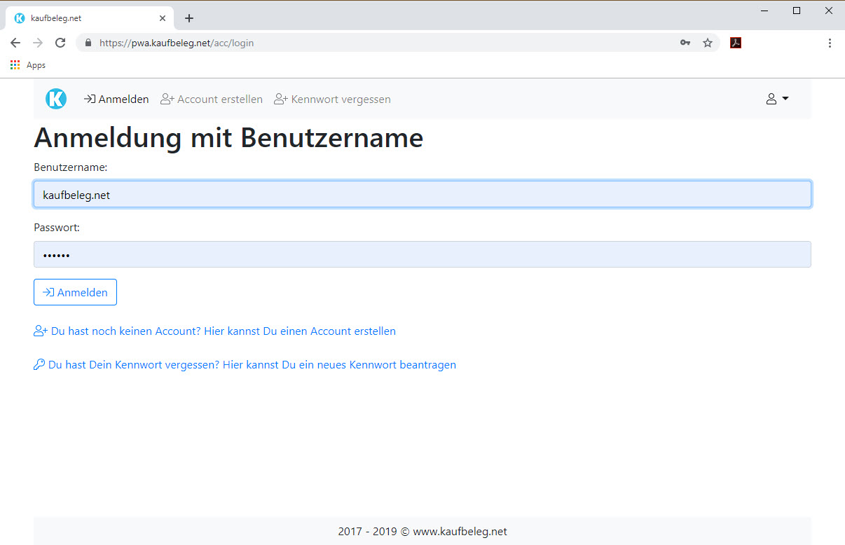Open Account erstellen in the navbar
Image resolution: width=845 pixels, height=545 pixels.
pyautogui.click(x=212, y=99)
